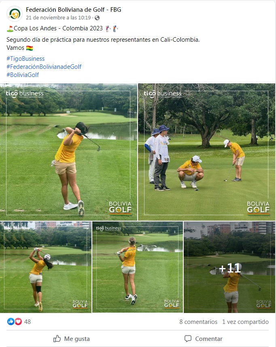Follow the #TigoBusiness hashtag

pos(25,59)
